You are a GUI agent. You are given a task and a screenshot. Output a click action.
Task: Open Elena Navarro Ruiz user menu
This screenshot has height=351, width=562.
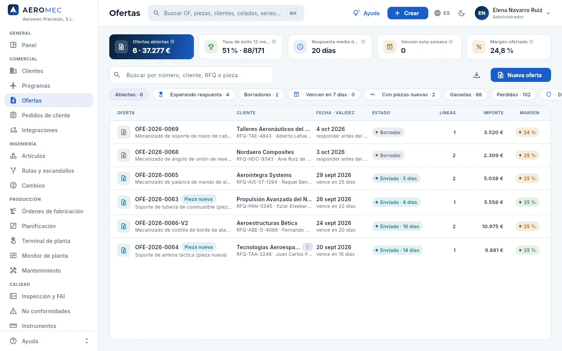pos(512,13)
